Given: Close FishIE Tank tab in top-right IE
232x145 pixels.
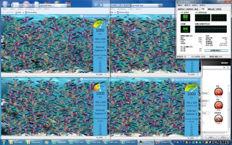Looking at the screenshot, I should [157, 5].
